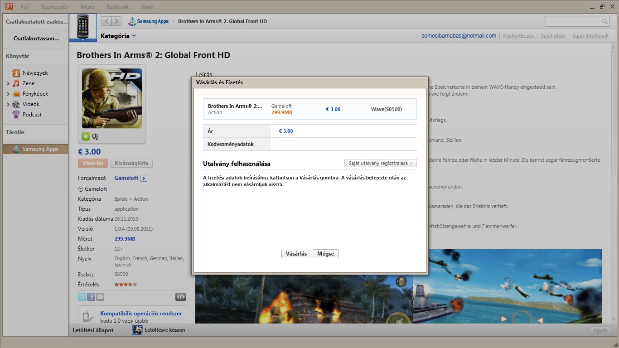Click the orange Vásárlás button on app page
This screenshot has height=348, width=619.
click(x=93, y=163)
